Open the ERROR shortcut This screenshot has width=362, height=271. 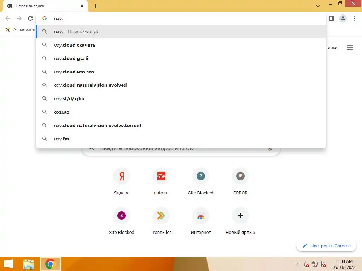pos(240,182)
